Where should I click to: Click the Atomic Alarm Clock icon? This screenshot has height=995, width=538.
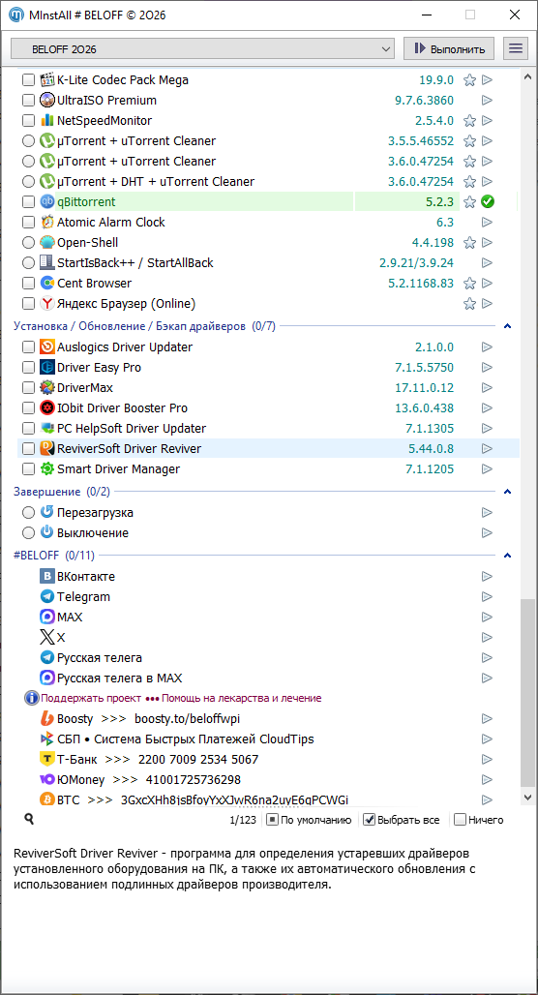tap(47, 222)
